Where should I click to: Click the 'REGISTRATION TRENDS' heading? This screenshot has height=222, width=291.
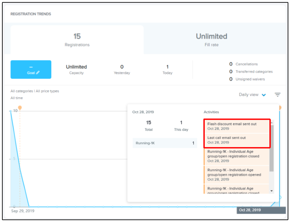pyautogui.click(x=31, y=14)
